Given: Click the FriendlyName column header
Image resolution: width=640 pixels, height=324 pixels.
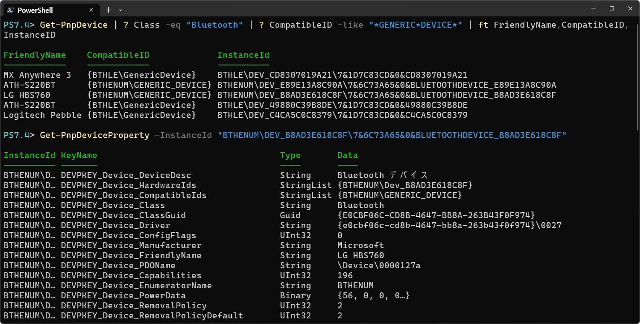Looking at the screenshot, I should pos(35,55).
